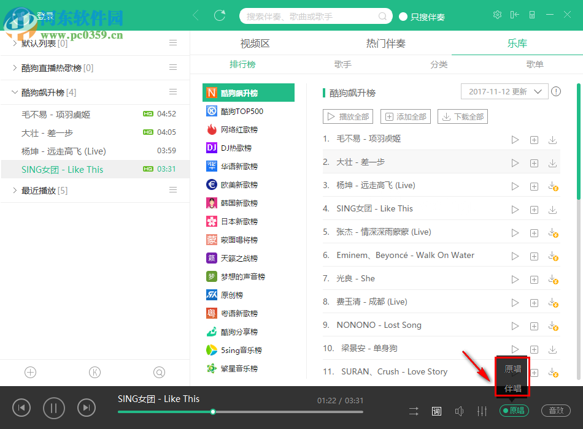Screen dimensions: 583x429
Task: Click the 添加全部 button
Action: coord(406,116)
